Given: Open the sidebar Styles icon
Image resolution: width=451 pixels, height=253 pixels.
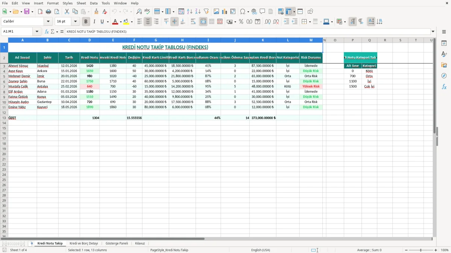Looking at the screenshot, I should tap(444, 54).
